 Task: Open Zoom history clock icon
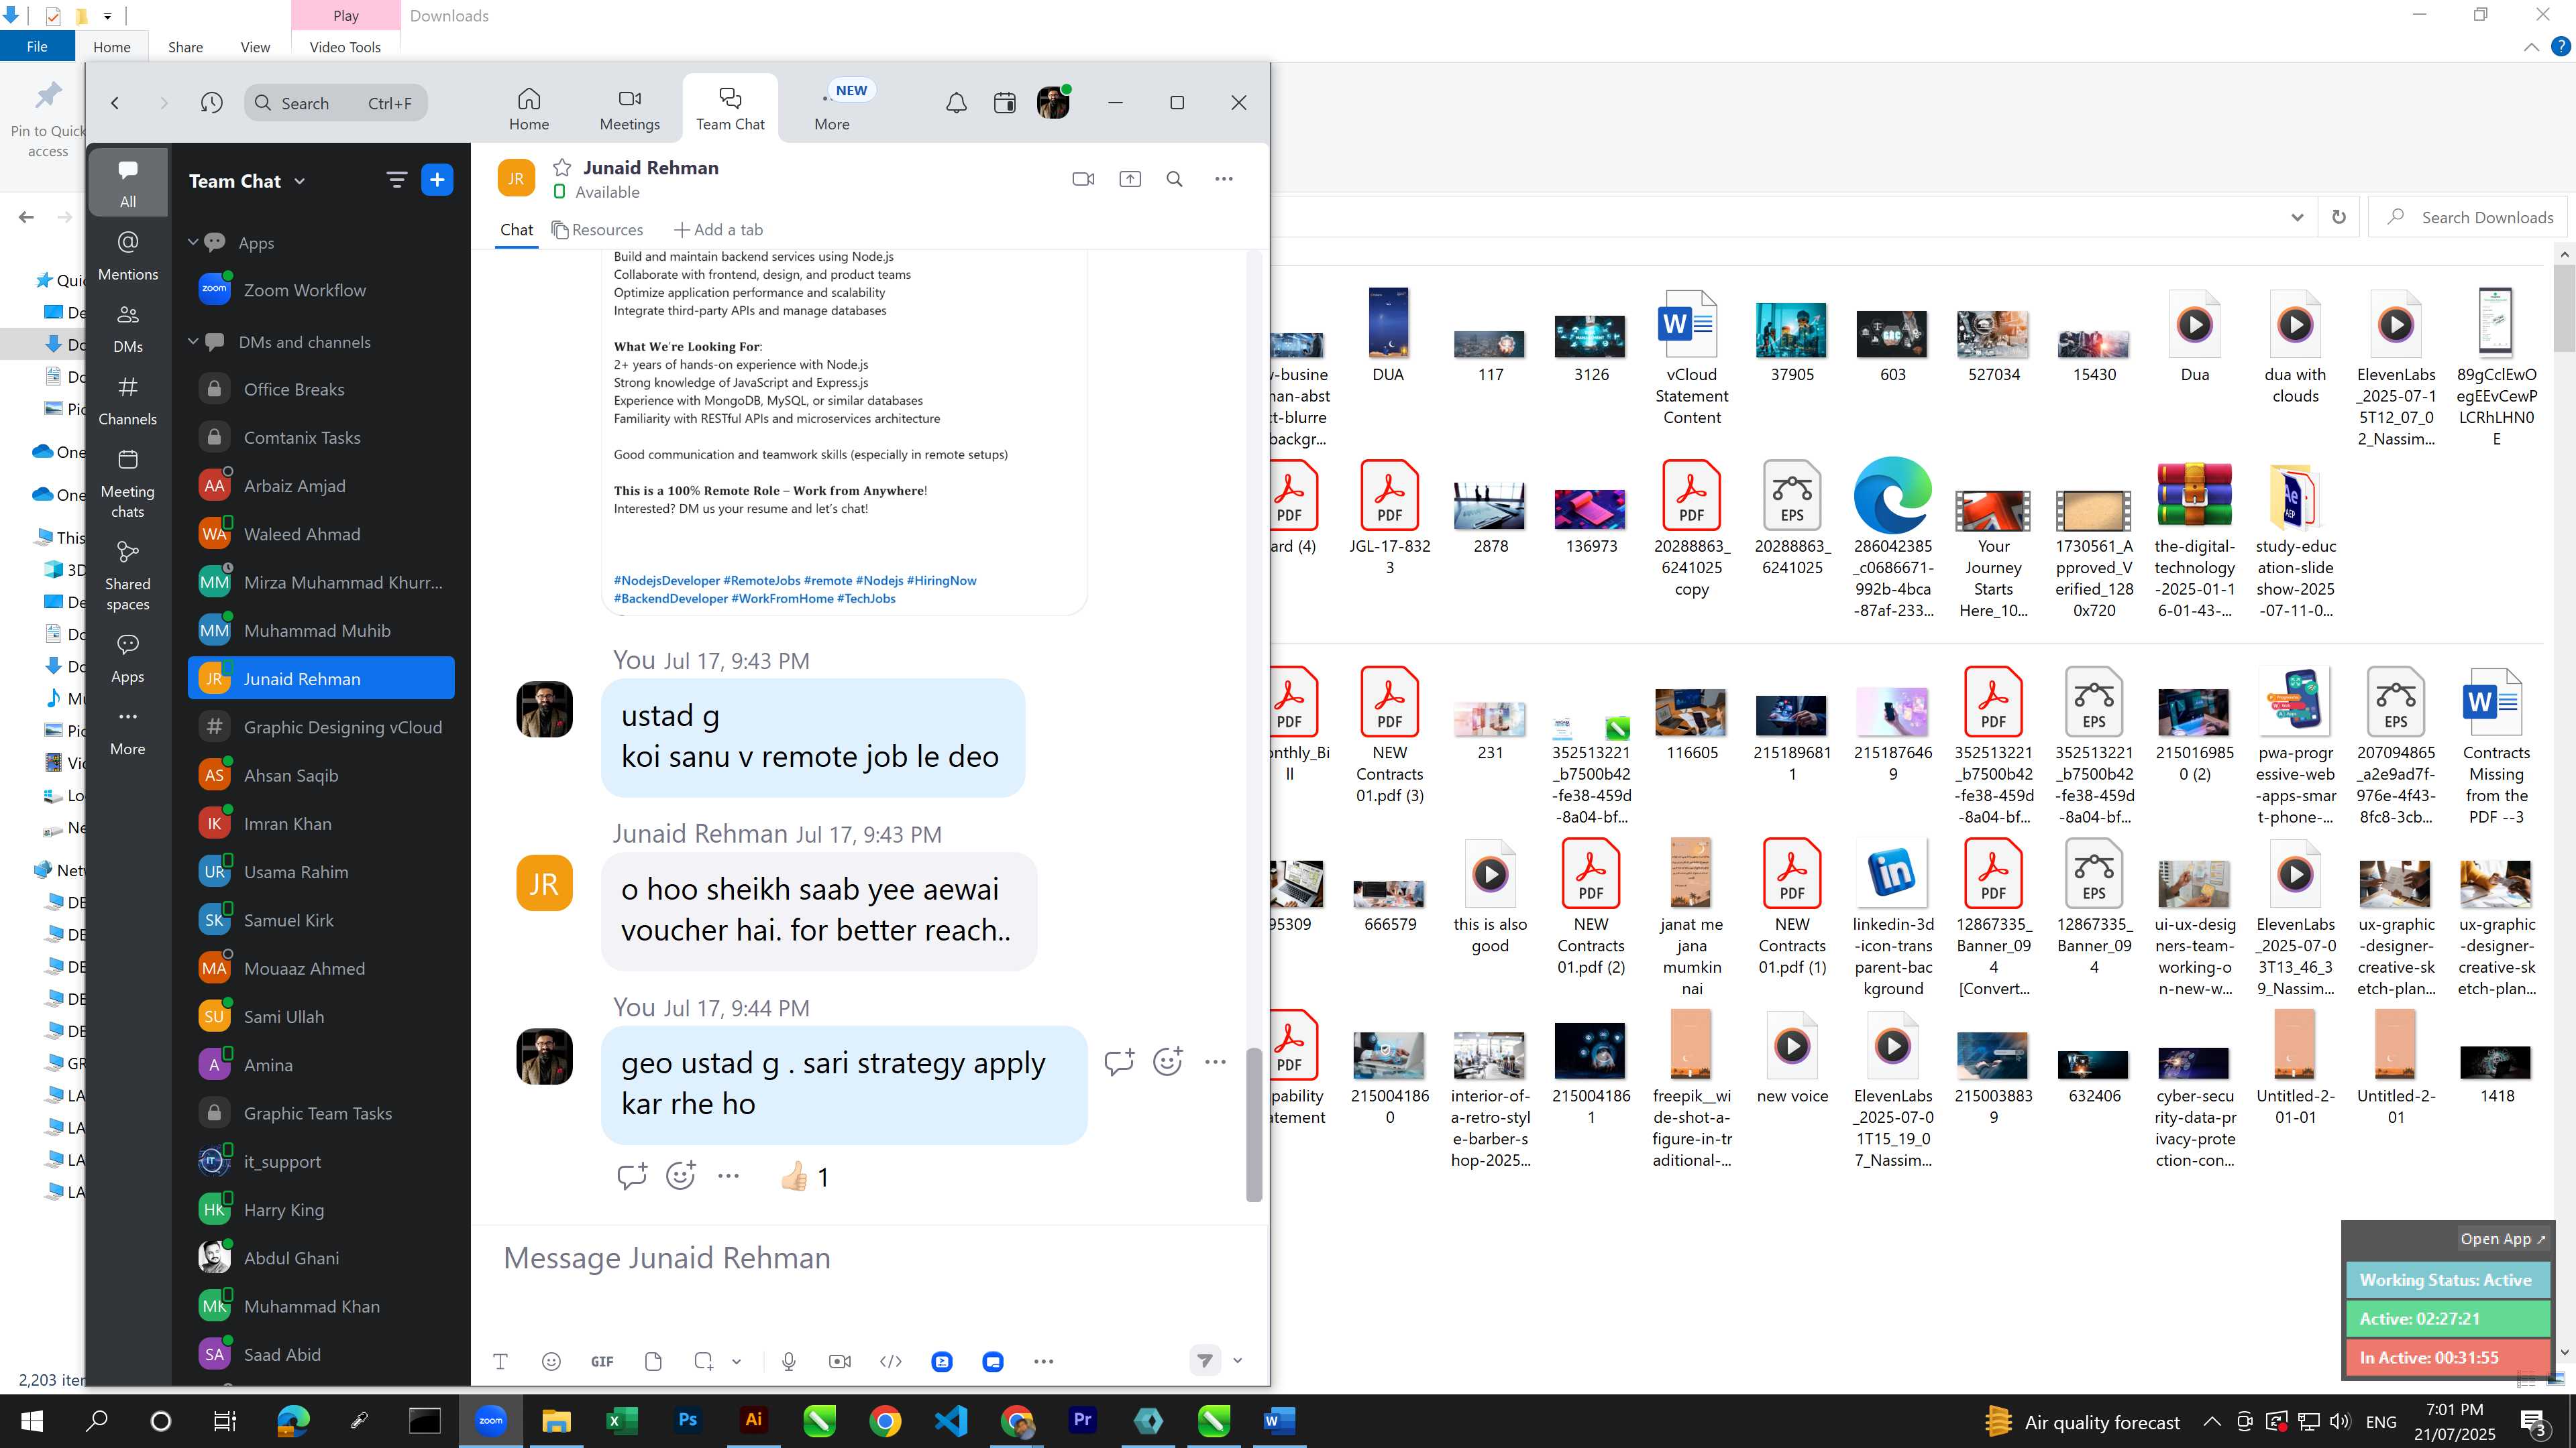point(211,103)
